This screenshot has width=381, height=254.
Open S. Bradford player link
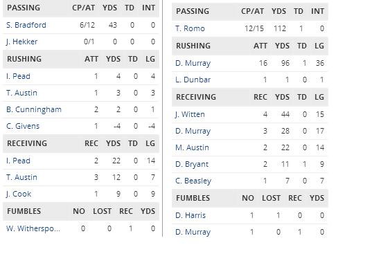pyautogui.click(x=26, y=25)
